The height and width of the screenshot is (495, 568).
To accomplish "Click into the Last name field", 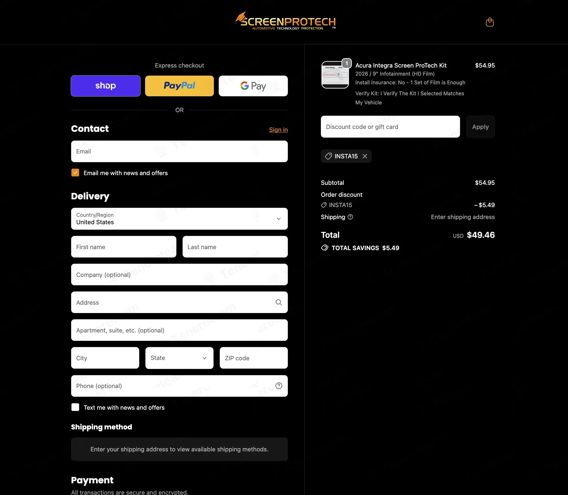I will 235,247.
